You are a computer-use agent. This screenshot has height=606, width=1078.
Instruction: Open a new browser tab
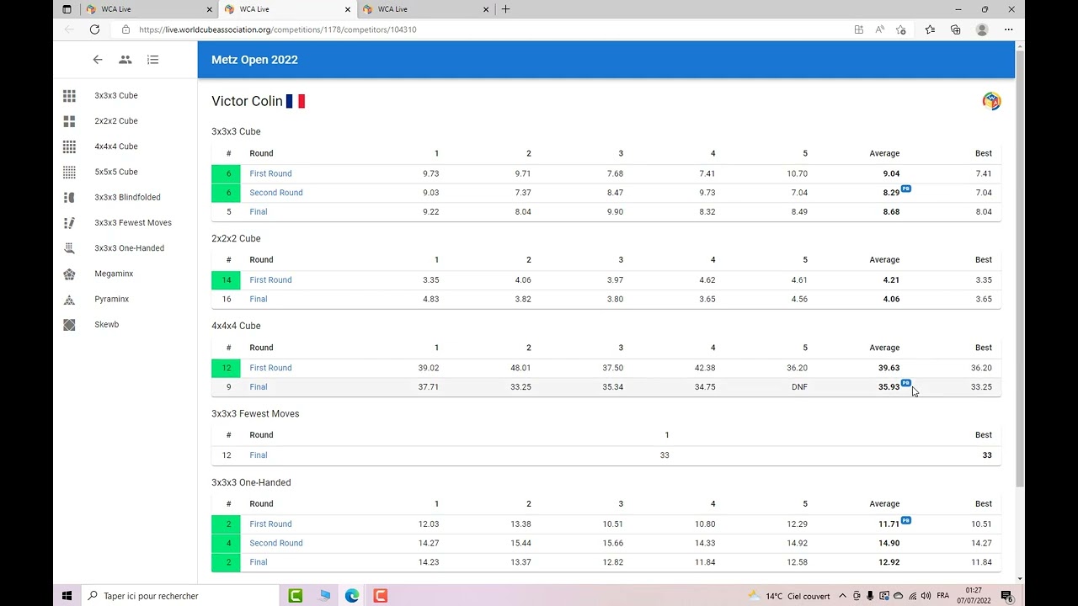pyautogui.click(x=505, y=9)
